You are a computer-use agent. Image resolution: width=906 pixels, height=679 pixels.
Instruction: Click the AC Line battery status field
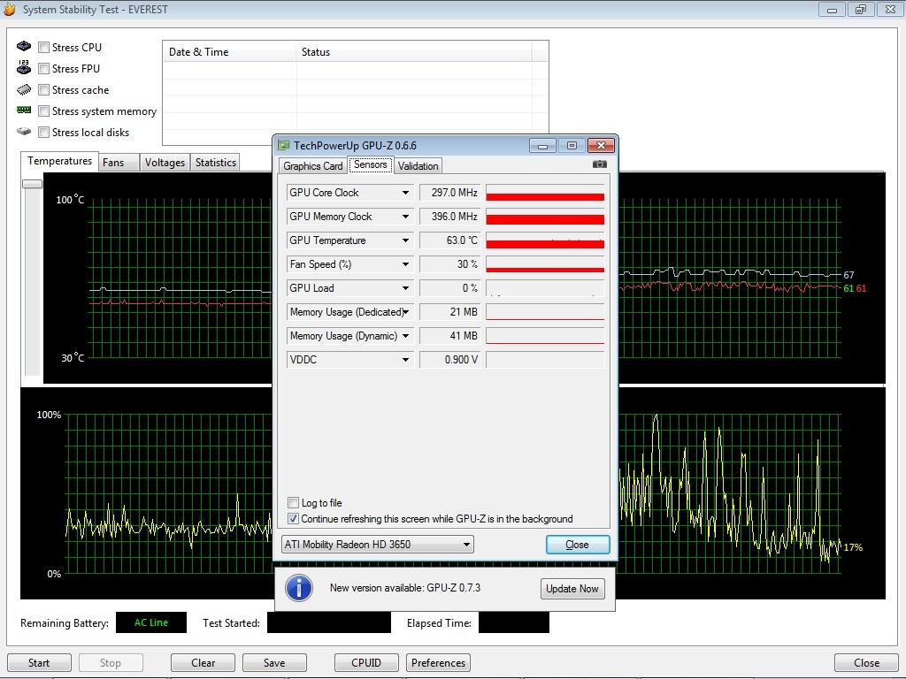[151, 622]
